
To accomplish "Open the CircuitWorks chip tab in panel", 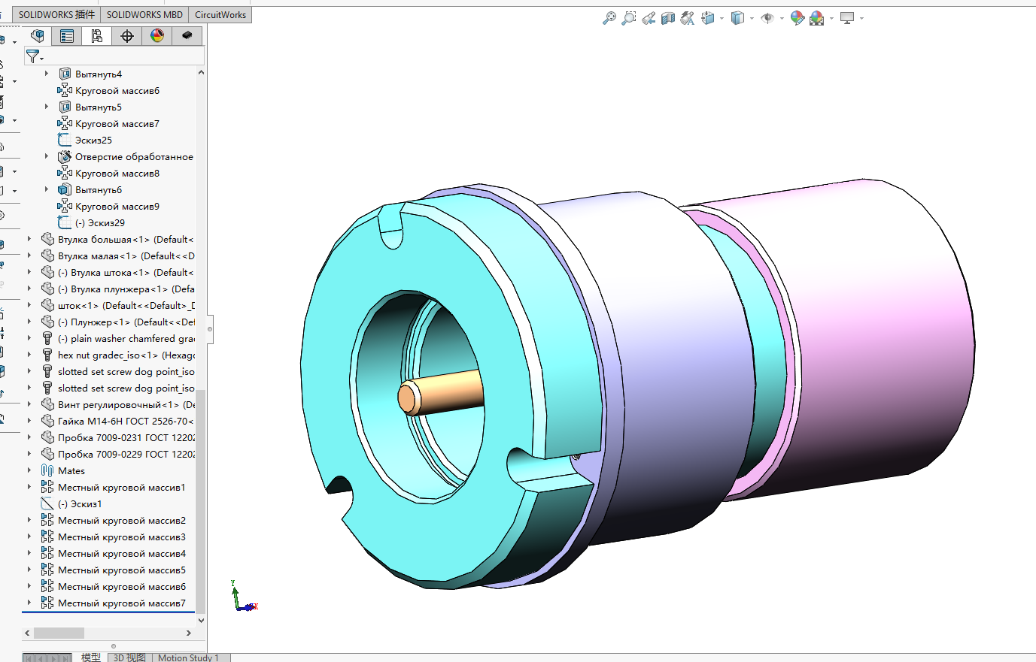I will pos(187,36).
